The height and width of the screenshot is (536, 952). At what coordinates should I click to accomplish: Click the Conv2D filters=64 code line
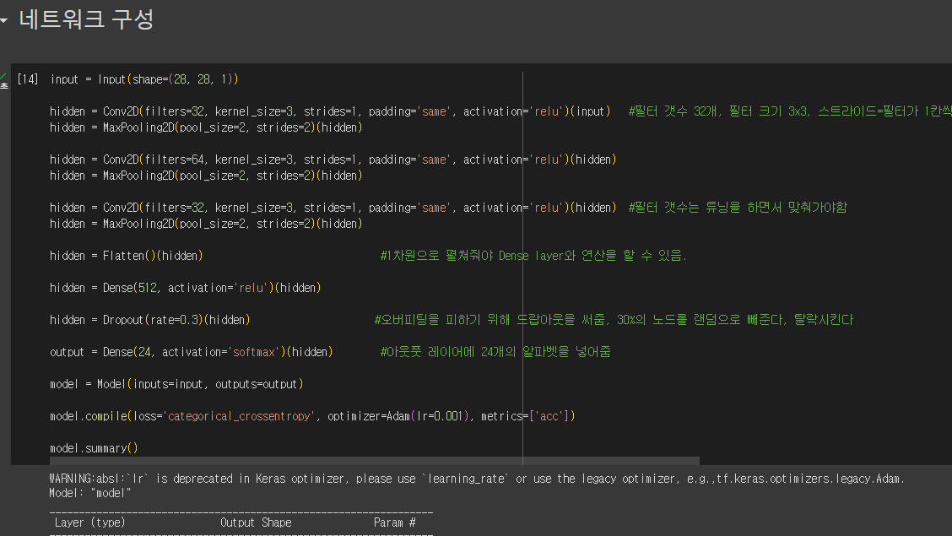pyautogui.click(x=333, y=160)
